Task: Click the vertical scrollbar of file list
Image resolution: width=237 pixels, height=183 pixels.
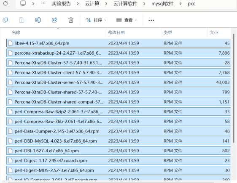Action: (234, 88)
